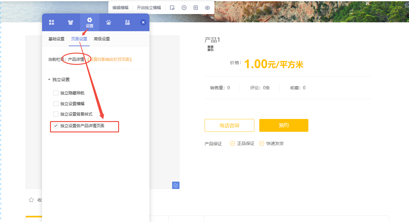
Task: Click the 价格： label
Action: 236,63
